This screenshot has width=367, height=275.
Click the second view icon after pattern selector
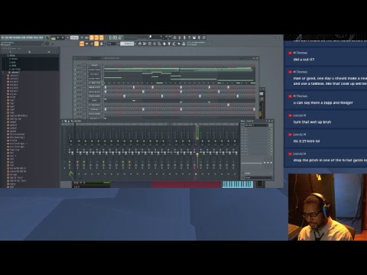pos(145,44)
